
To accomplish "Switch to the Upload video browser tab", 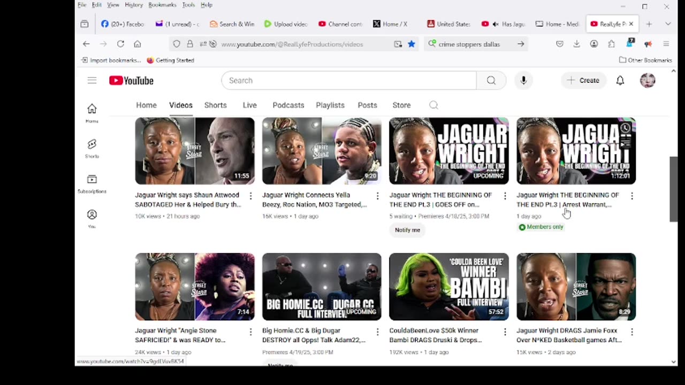I will click(286, 24).
